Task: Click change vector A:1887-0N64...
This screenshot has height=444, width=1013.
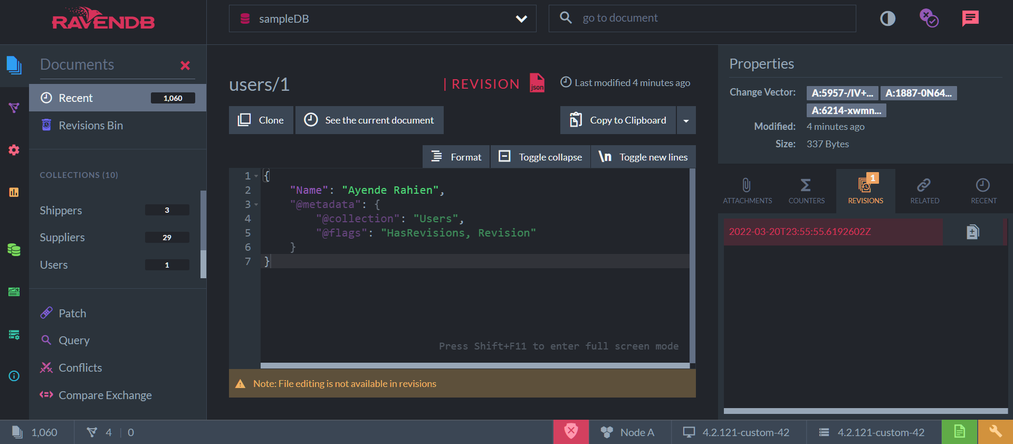Action: tap(919, 93)
